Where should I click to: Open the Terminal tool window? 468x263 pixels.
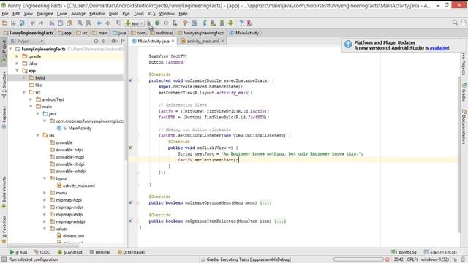point(100,252)
